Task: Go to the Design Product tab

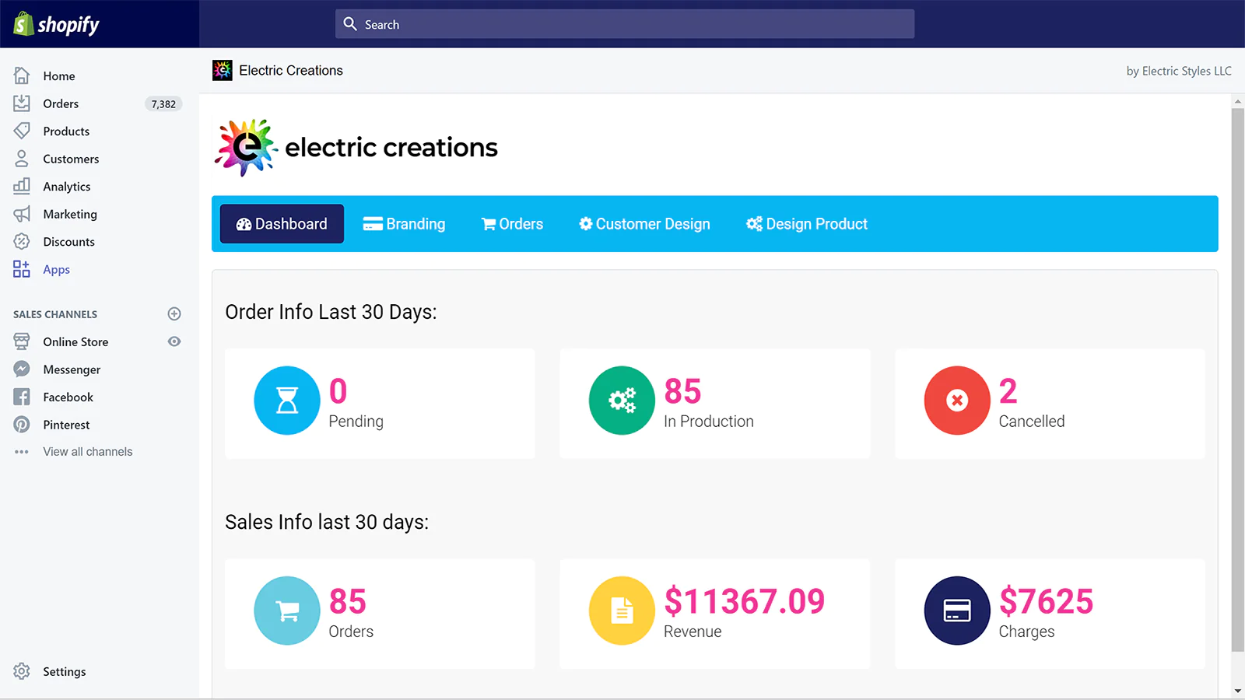Action: pyautogui.click(x=806, y=224)
